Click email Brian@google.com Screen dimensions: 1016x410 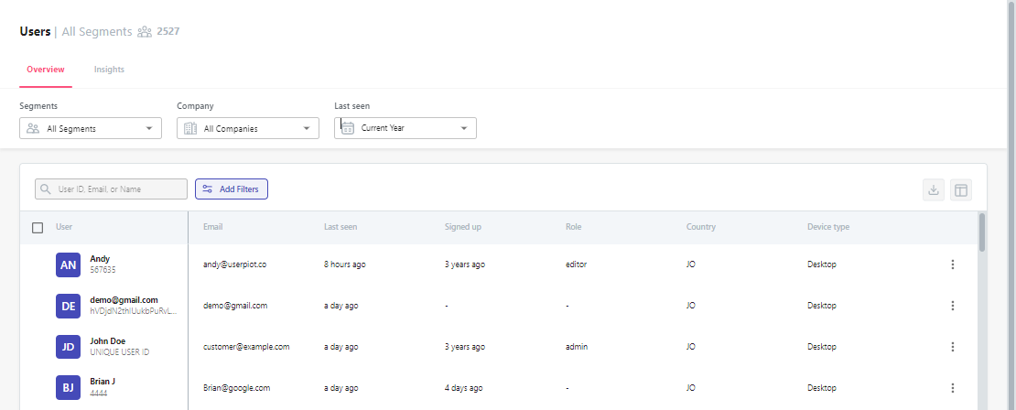[236, 388]
